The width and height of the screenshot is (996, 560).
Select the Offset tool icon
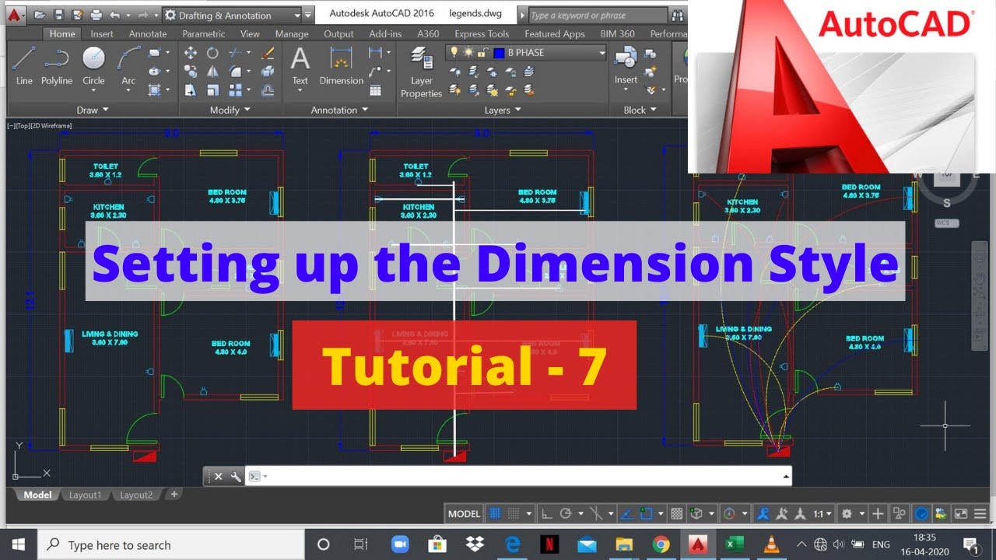pyautogui.click(x=268, y=90)
